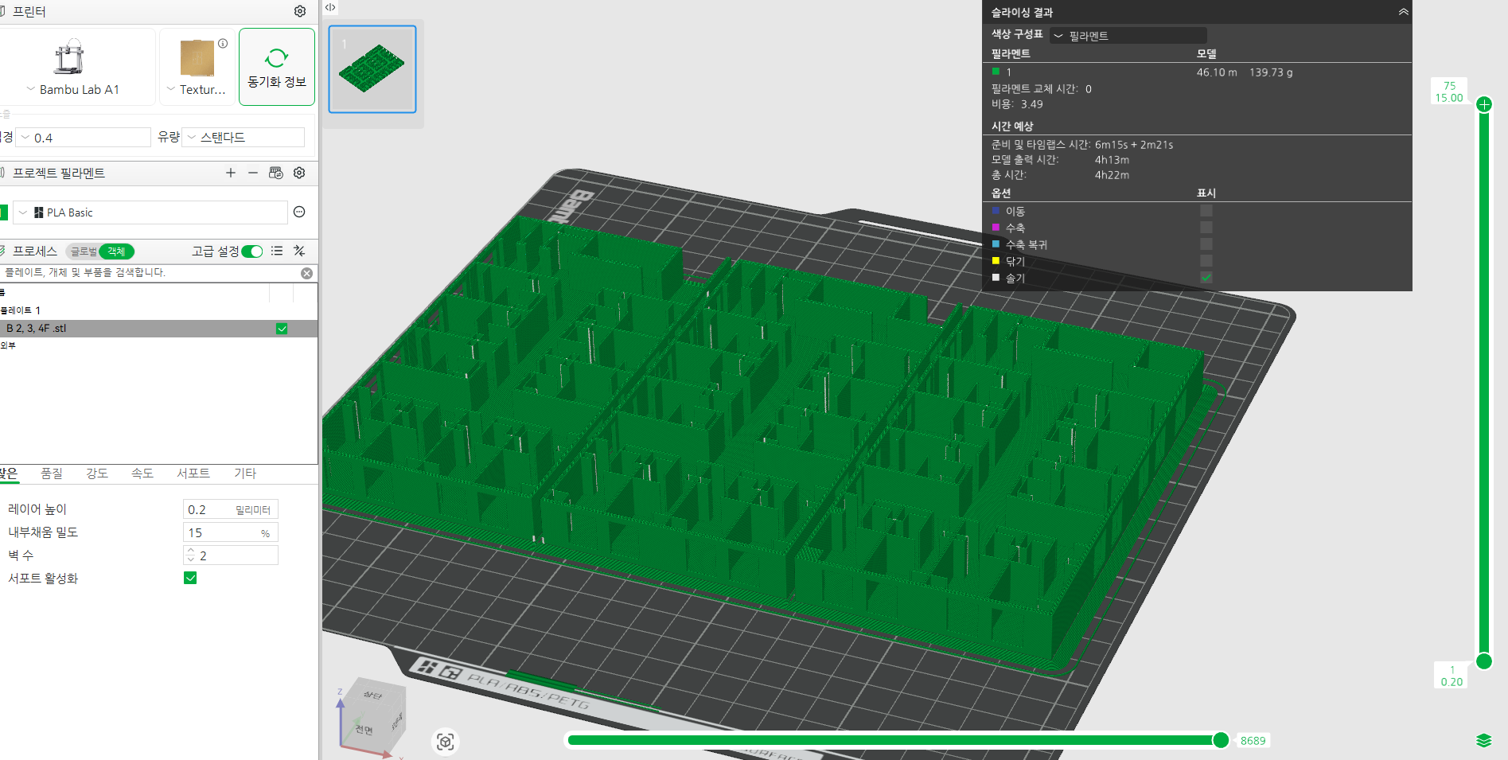This screenshot has height=760, width=1508.
Task: Click the reset camera view icon
Action: 446,742
